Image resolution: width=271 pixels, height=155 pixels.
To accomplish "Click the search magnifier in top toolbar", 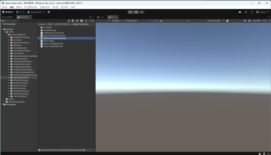I will [252, 12].
